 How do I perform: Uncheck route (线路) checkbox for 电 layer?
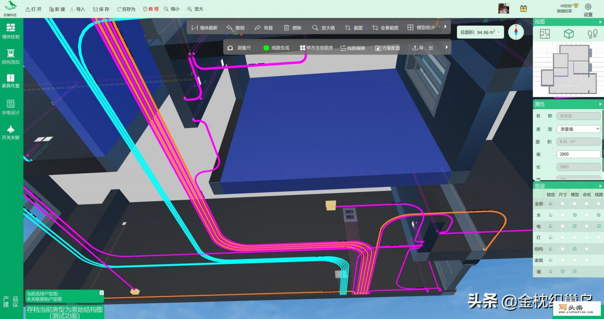tap(599, 226)
